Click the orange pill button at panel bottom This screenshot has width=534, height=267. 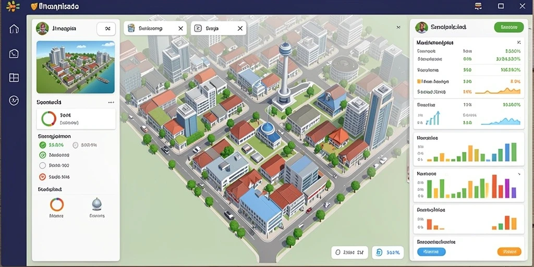[509, 252]
